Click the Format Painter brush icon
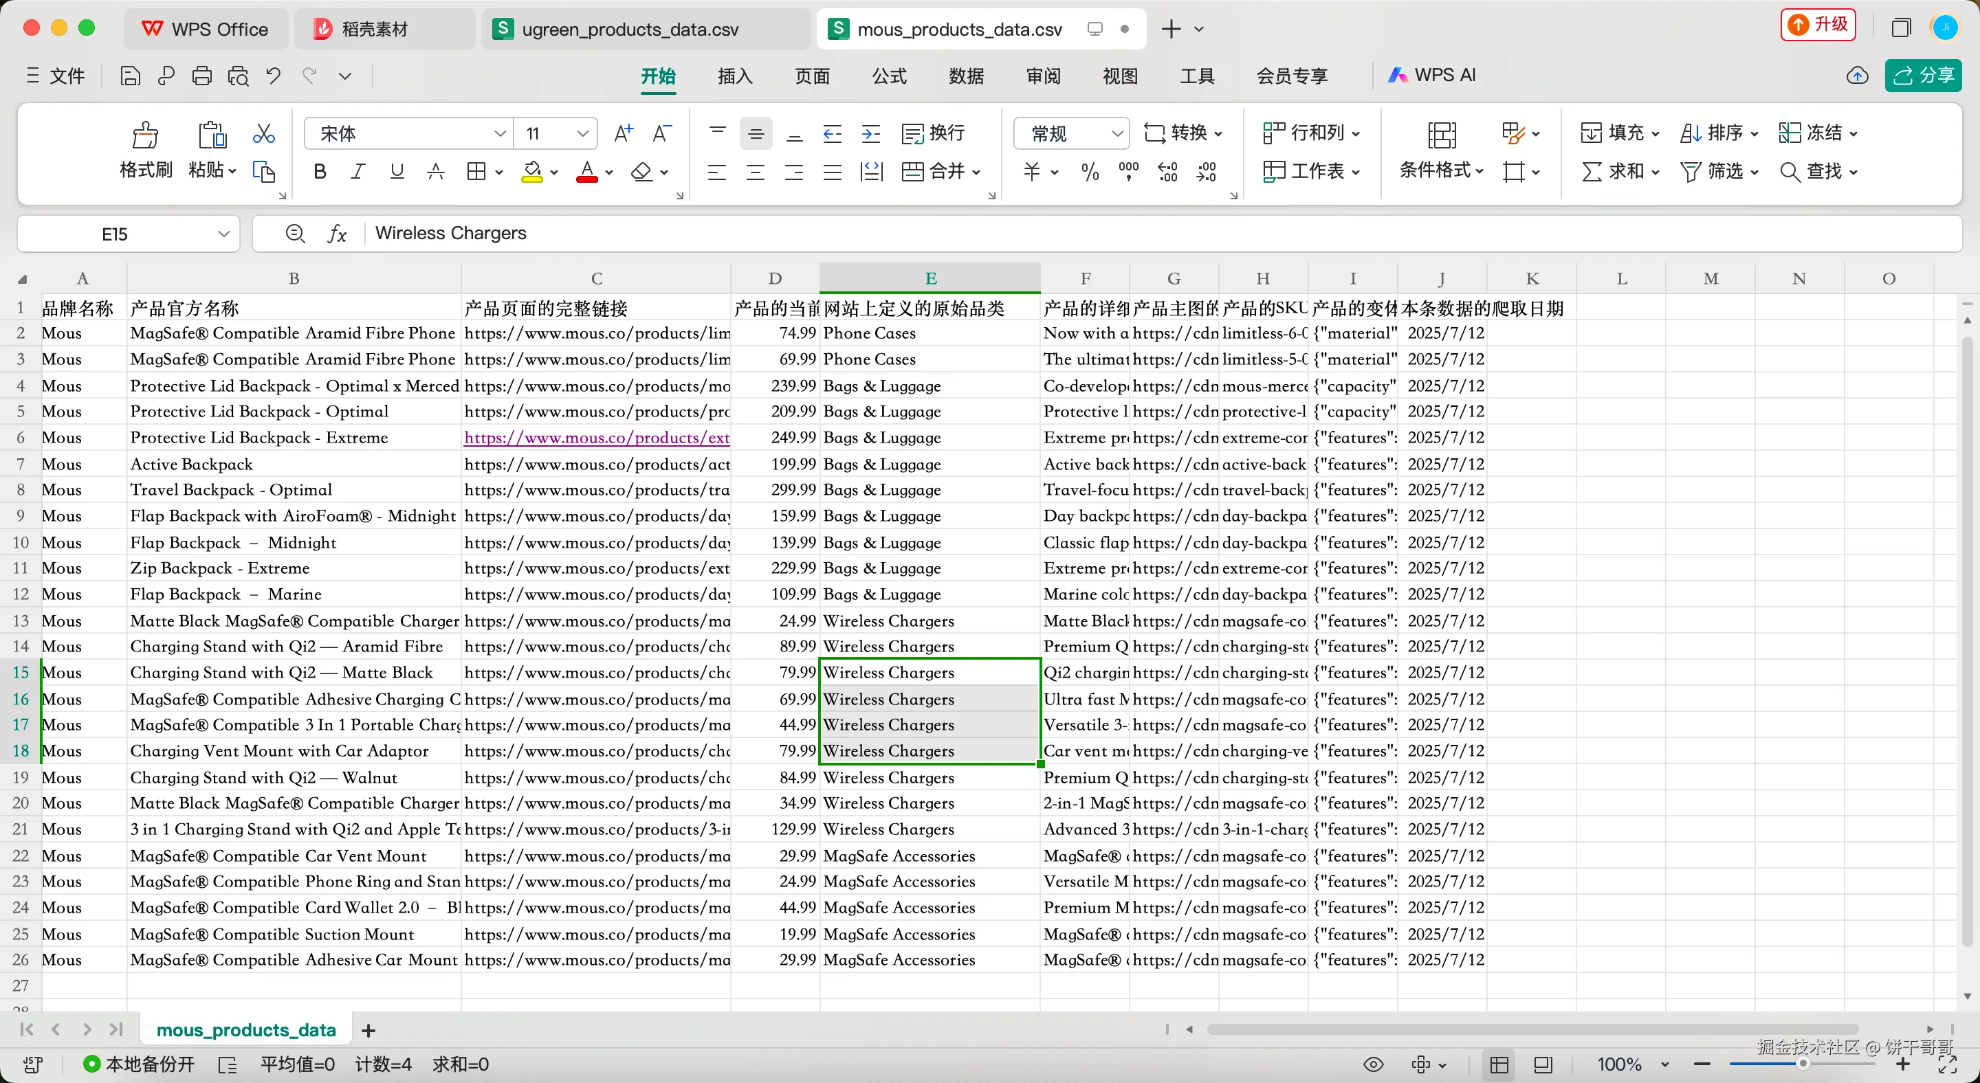1980x1083 pixels. (x=145, y=136)
